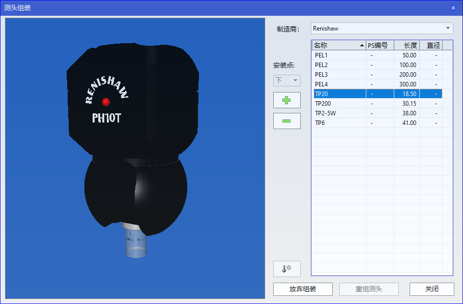Open the 安装点 dropdown showing 下

pos(287,80)
